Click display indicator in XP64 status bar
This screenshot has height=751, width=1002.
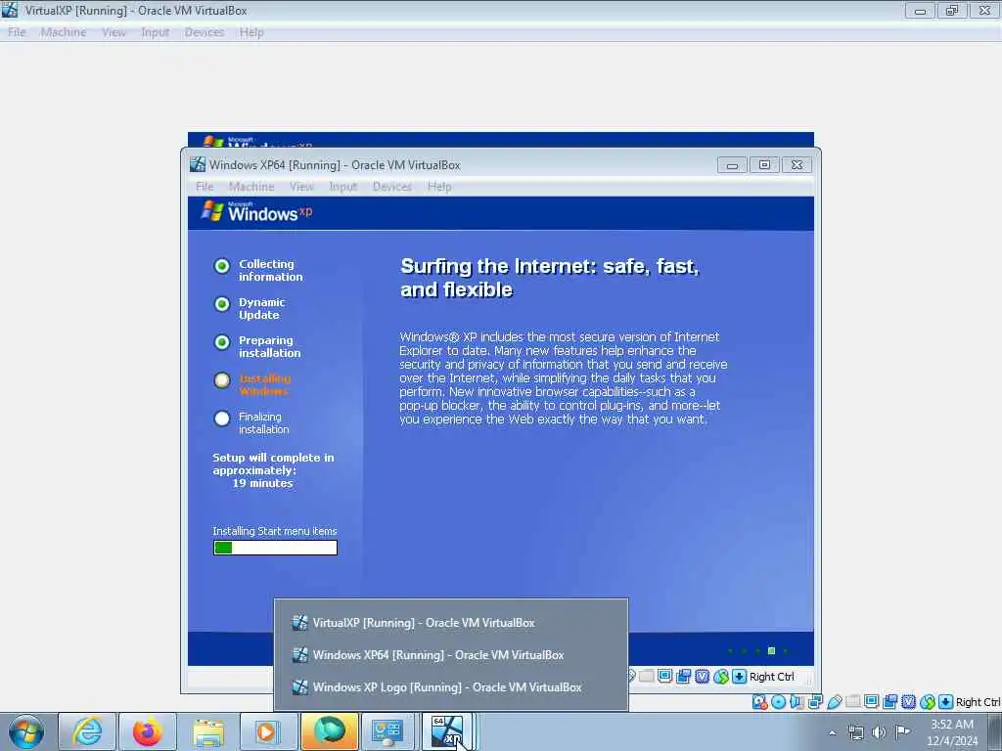[664, 676]
